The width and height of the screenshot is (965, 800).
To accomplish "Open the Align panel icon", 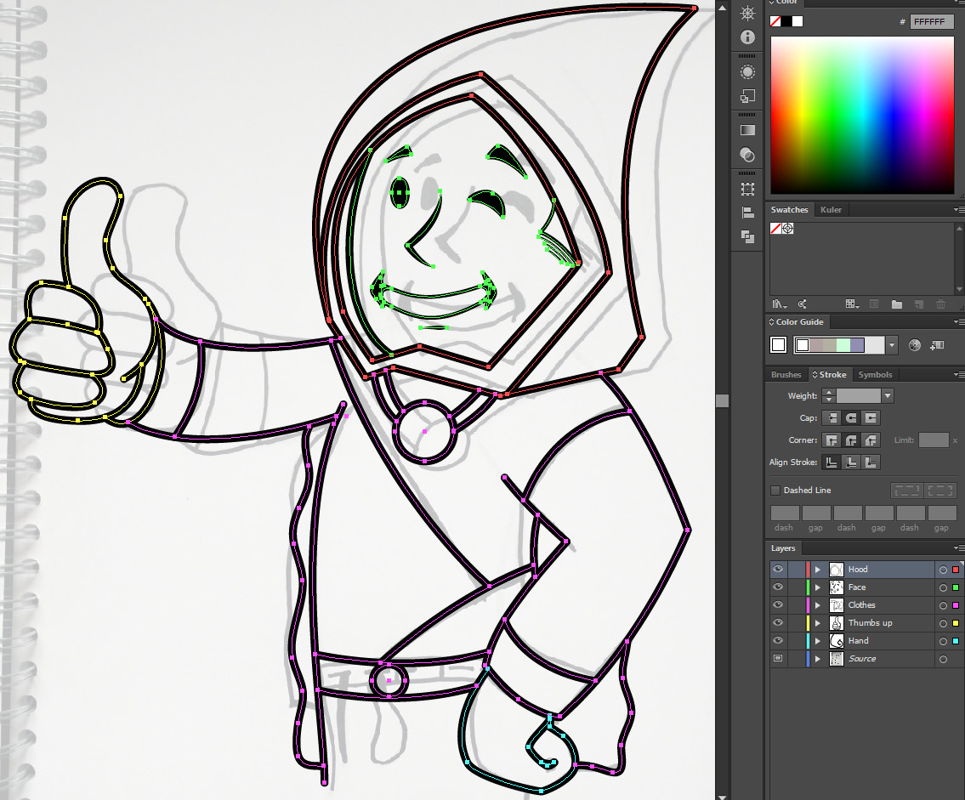I will tap(746, 213).
